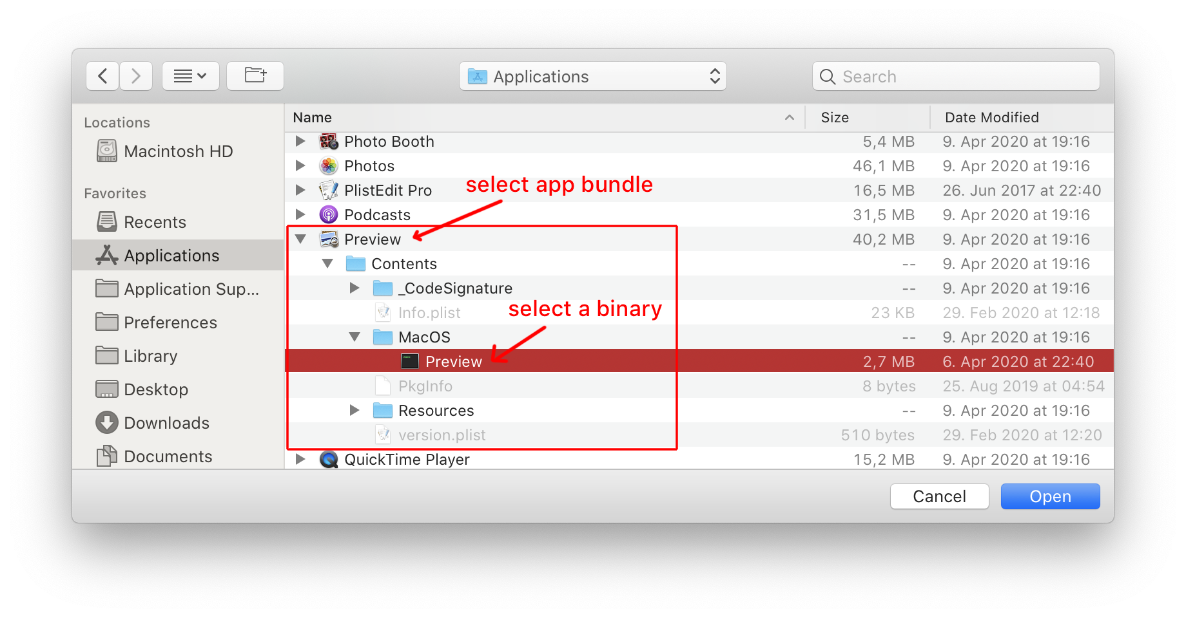This screenshot has height=618, width=1186.
Task: Select the Preview app bundle row
Action: 699,239
